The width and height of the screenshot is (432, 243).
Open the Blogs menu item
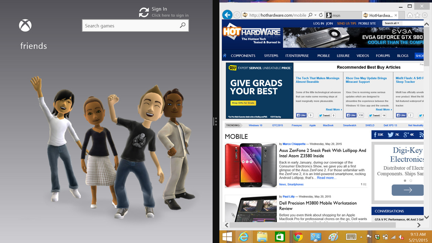coord(402,56)
